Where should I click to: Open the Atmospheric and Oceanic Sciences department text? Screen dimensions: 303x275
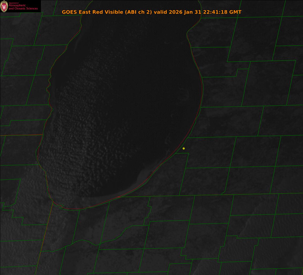[23, 7]
